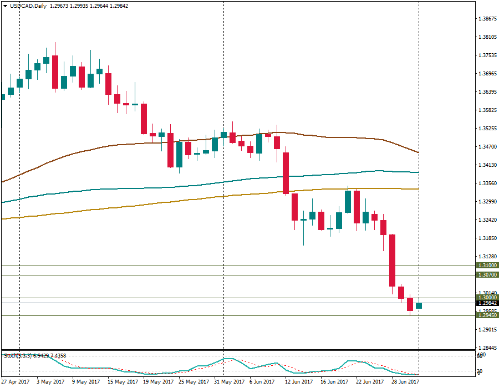The width and height of the screenshot is (499, 388).
Task: Select the 1.30700 price level label
Action: pos(487,275)
